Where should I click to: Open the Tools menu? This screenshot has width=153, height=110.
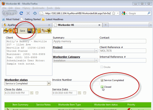(x=50, y=8)
